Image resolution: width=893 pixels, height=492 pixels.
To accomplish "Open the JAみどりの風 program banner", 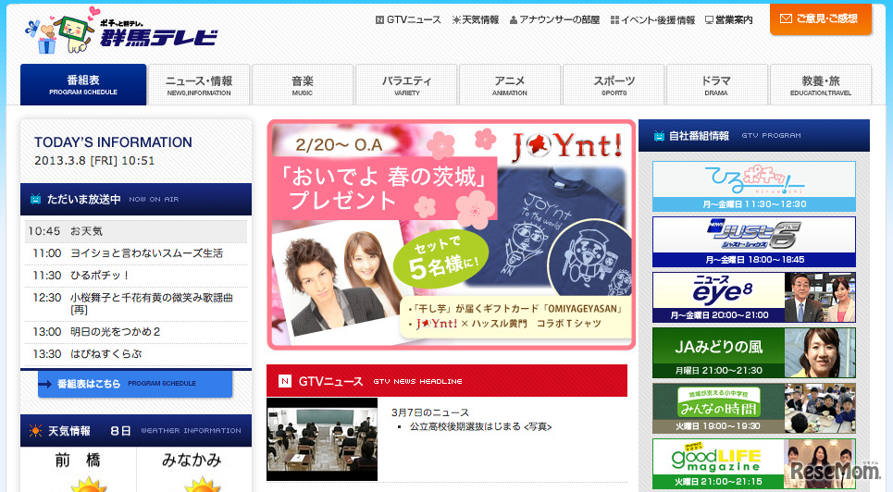I will pos(754,353).
